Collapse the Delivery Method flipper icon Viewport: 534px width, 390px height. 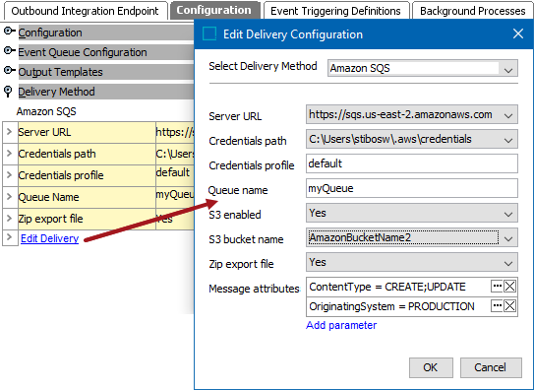pyautogui.click(x=8, y=92)
